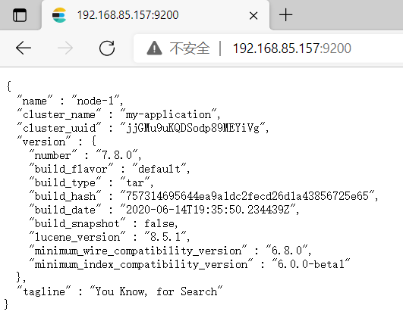This screenshot has width=403, height=324.
Task: Click the "cluster_name" key text
Action: click(x=59, y=114)
